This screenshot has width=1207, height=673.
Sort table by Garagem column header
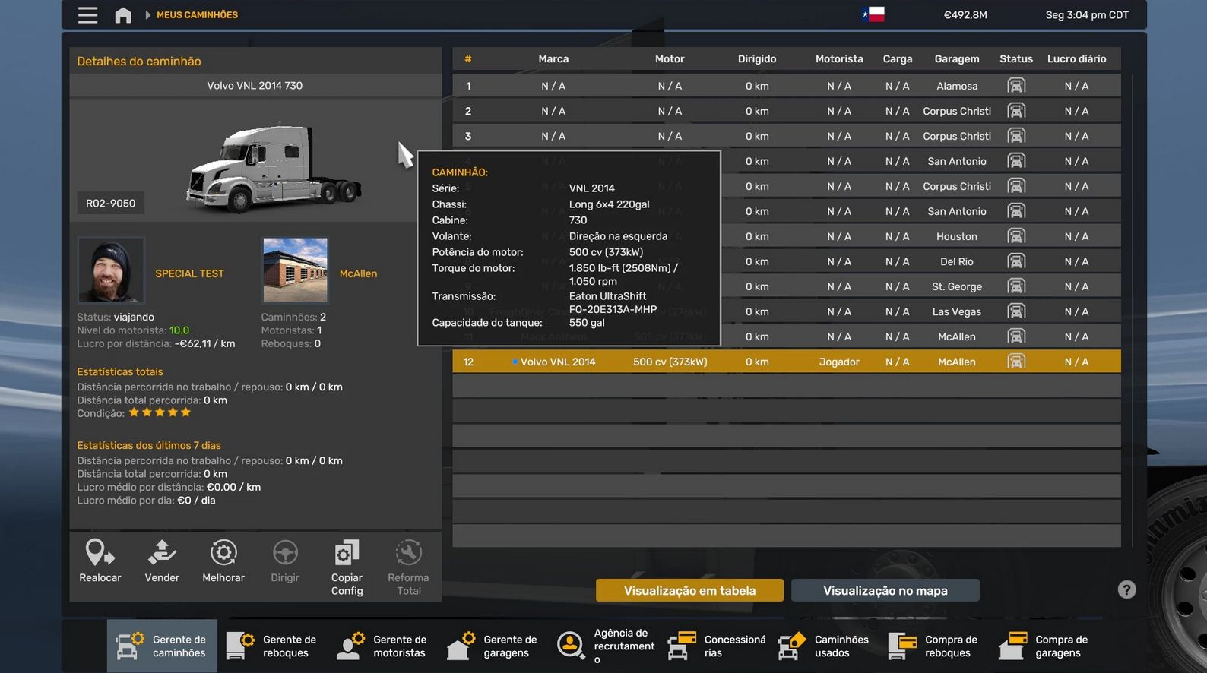click(x=956, y=58)
